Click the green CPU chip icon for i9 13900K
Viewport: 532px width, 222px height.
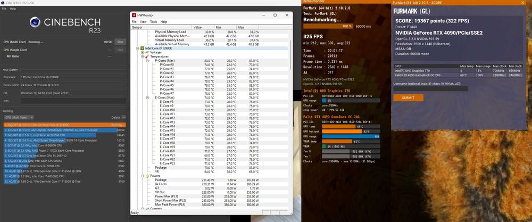[143, 48]
